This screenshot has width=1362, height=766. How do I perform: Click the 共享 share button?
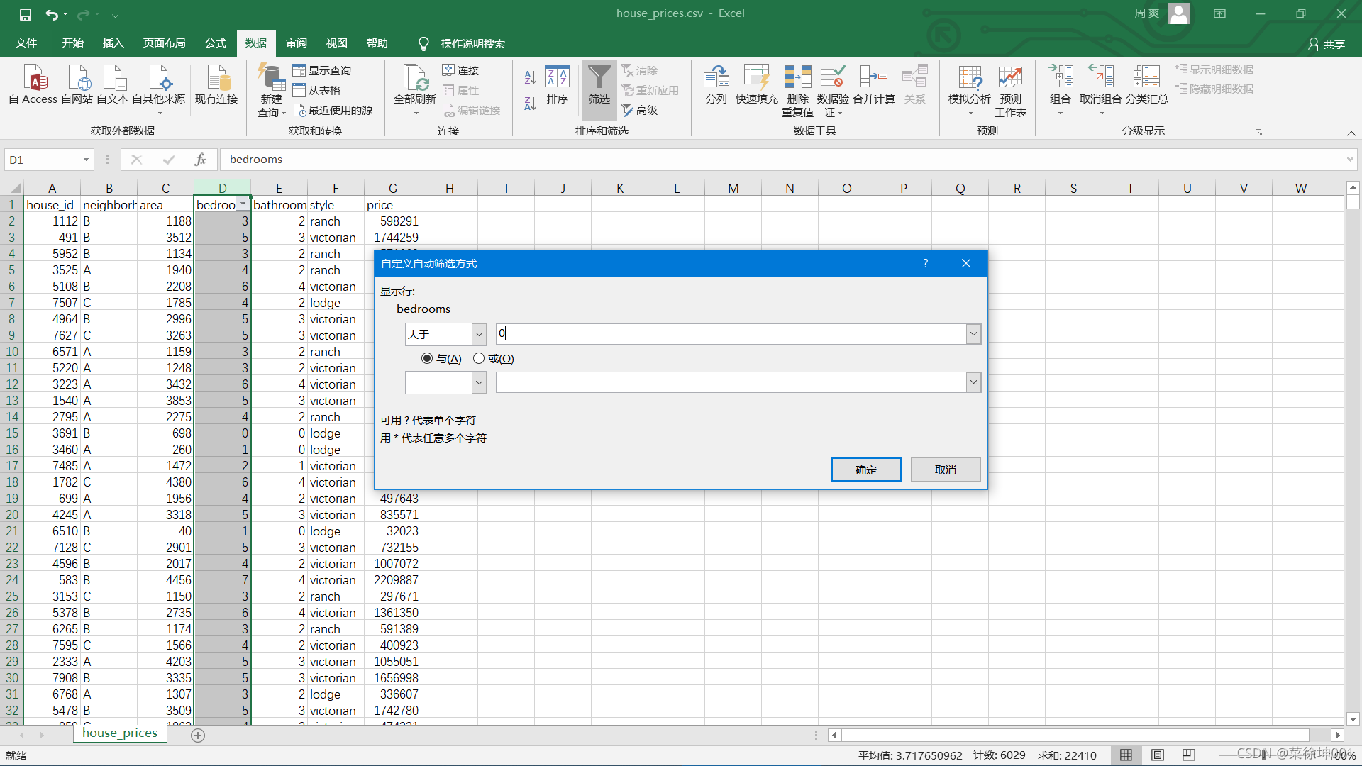click(1327, 44)
